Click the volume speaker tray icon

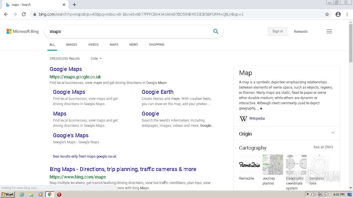click(314, 194)
